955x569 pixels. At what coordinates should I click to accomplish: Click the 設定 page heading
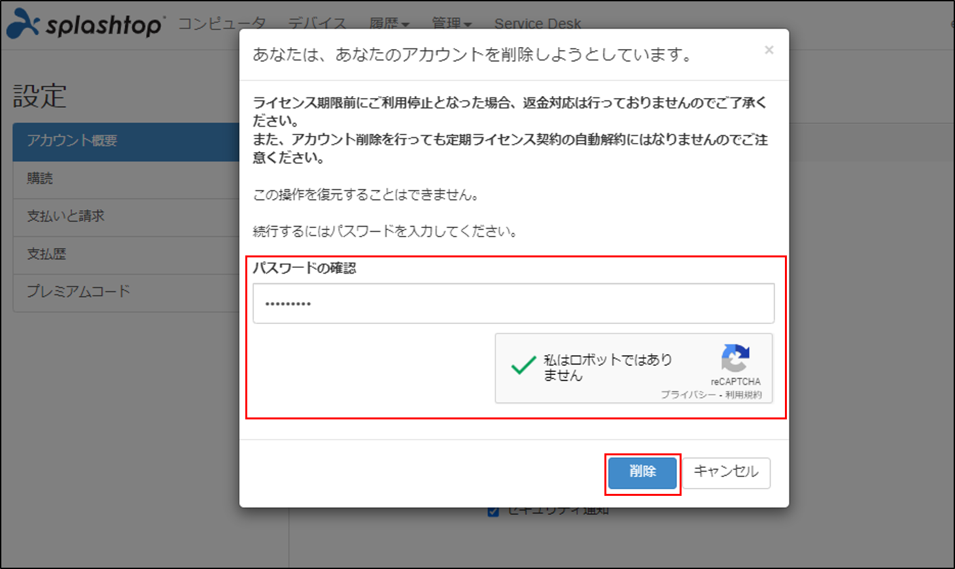coord(40,96)
